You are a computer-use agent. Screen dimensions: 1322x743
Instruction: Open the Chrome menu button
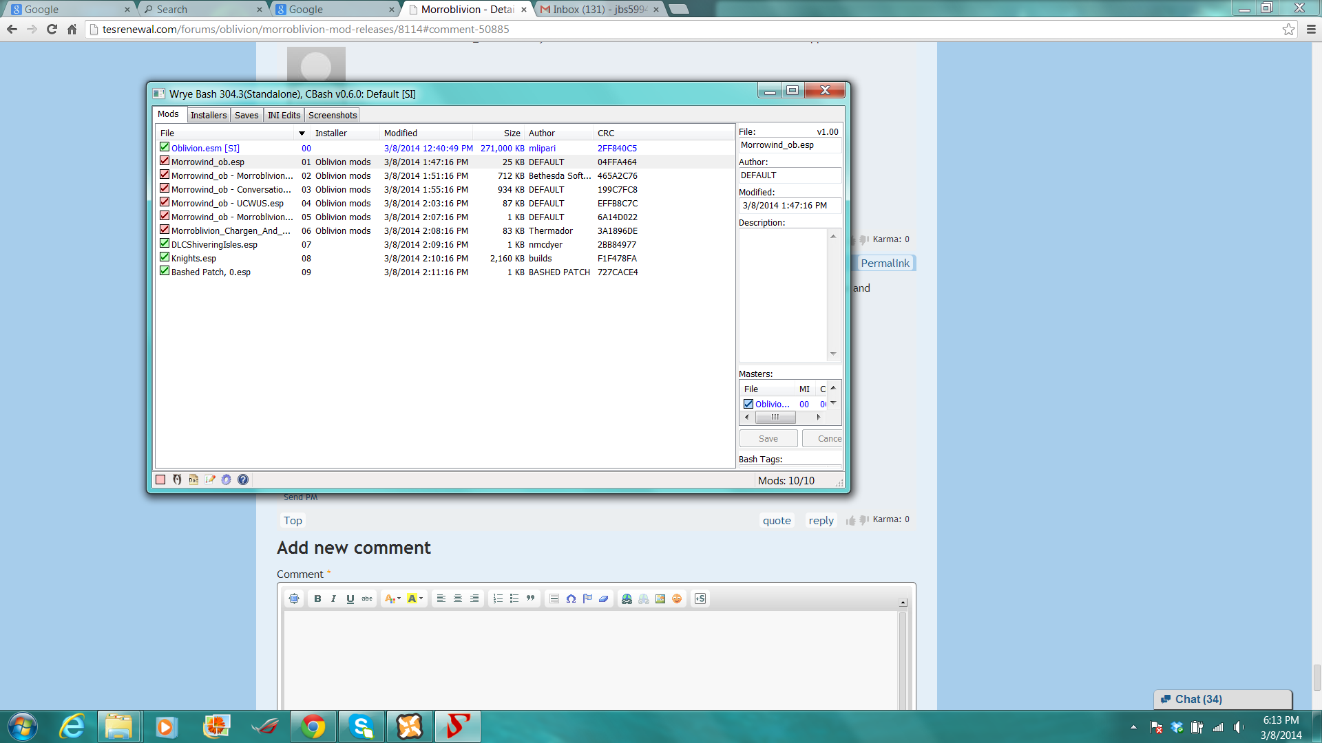click(1311, 29)
